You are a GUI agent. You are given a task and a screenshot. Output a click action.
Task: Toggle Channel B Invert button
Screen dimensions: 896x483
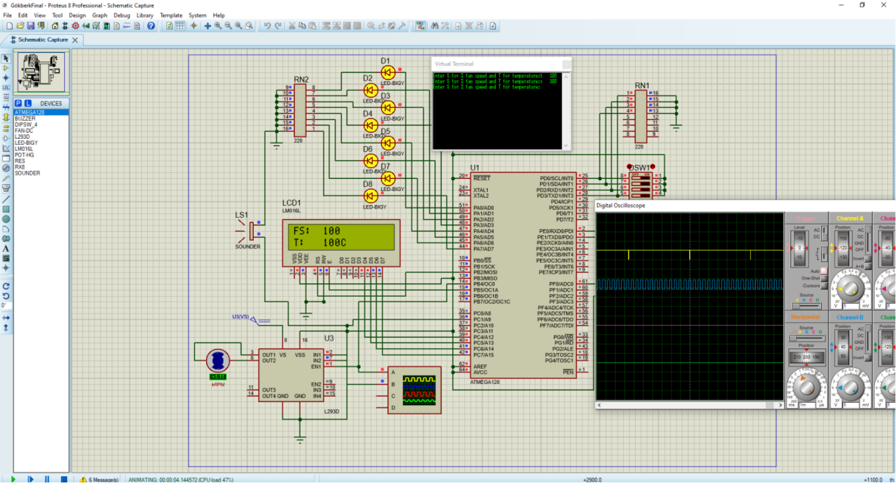pyautogui.click(x=867, y=357)
